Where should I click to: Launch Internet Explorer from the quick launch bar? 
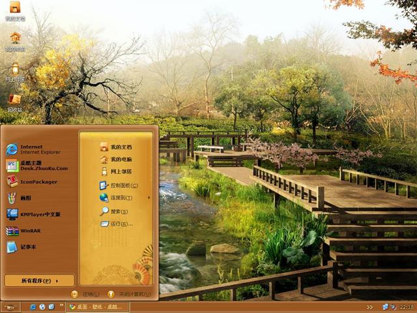click(x=33, y=307)
